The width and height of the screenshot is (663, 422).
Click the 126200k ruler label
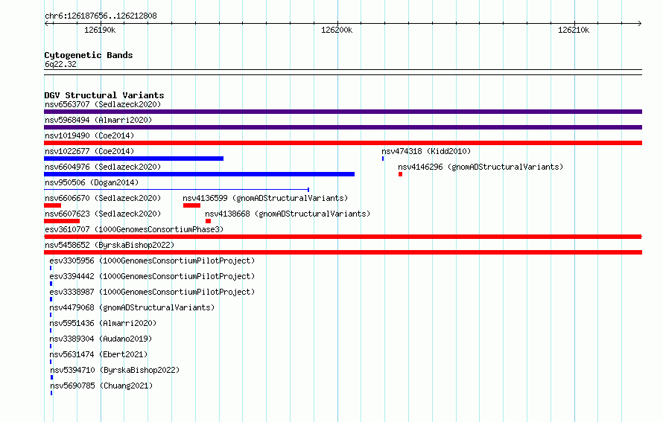[337, 30]
